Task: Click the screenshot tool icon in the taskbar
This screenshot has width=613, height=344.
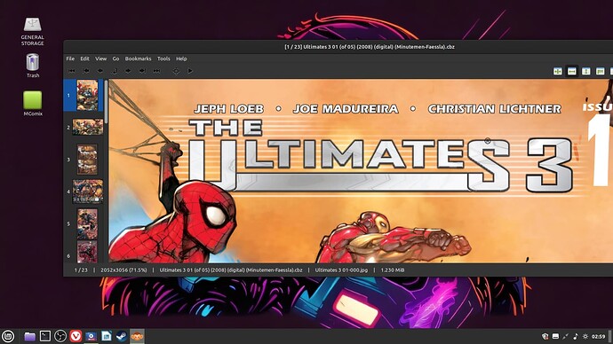Action: 91,336
